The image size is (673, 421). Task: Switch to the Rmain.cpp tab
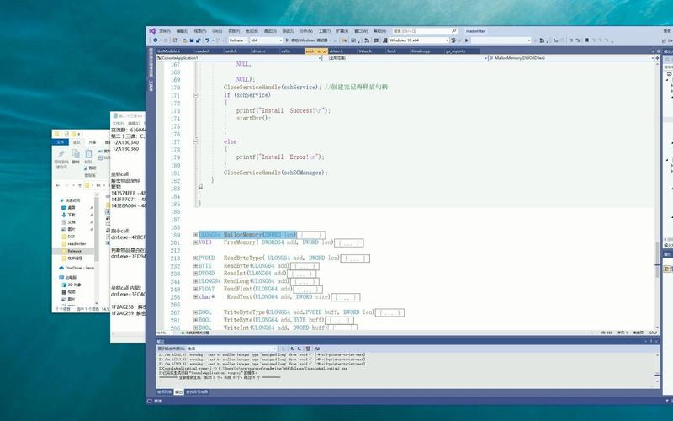[x=421, y=51]
